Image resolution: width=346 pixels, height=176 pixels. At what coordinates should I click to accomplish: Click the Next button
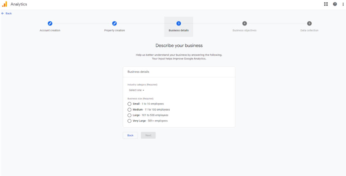pos(148,135)
